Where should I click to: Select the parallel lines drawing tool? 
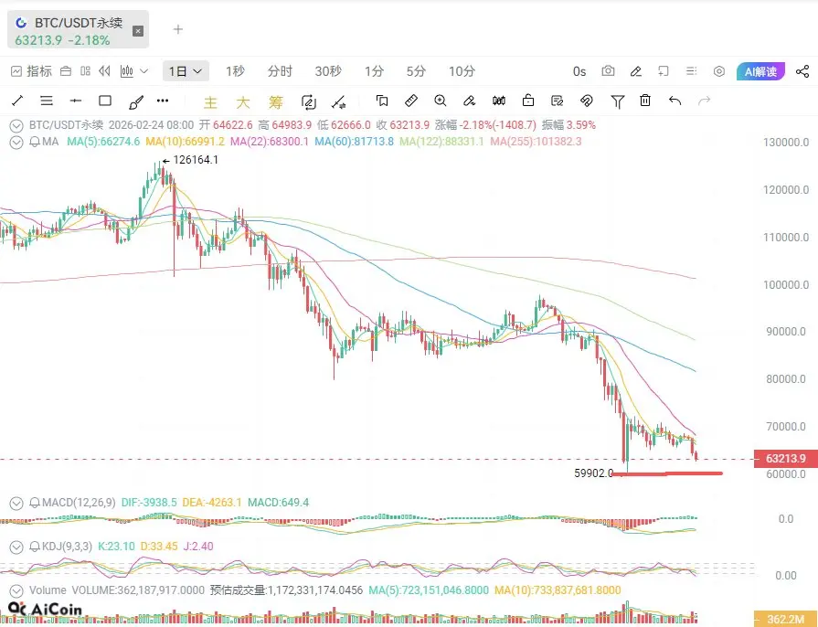coord(47,101)
